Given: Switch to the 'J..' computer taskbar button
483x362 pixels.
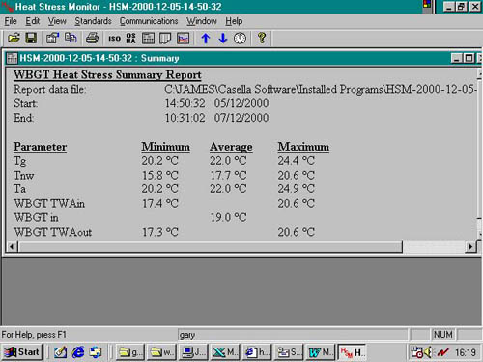Looking at the screenshot, I should [x=193, y=352].
